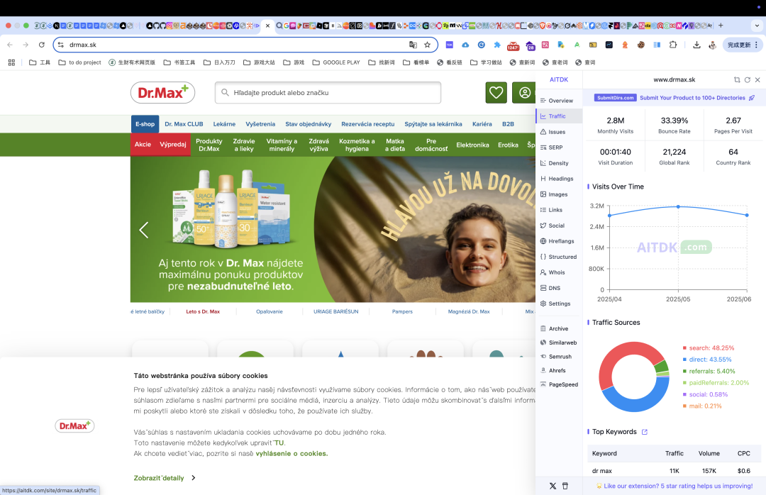Screen dimensions: 766x495
Task: Click the URIAGE BARIÉSUN banner tab
Action: point(336,312)
